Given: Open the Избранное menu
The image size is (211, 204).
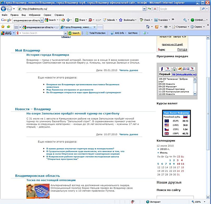Looking at the screenshot, I should pos(35,15).
